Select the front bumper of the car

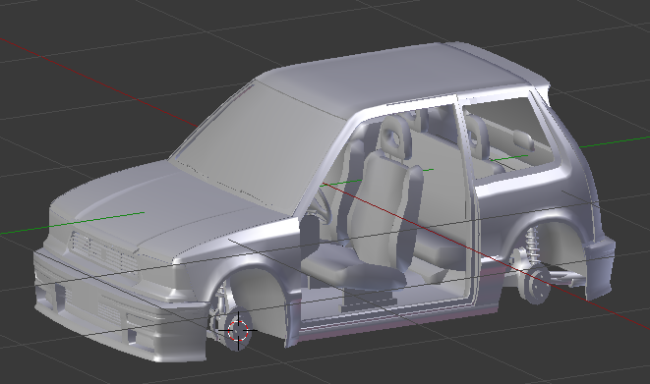tap(120, 306)
